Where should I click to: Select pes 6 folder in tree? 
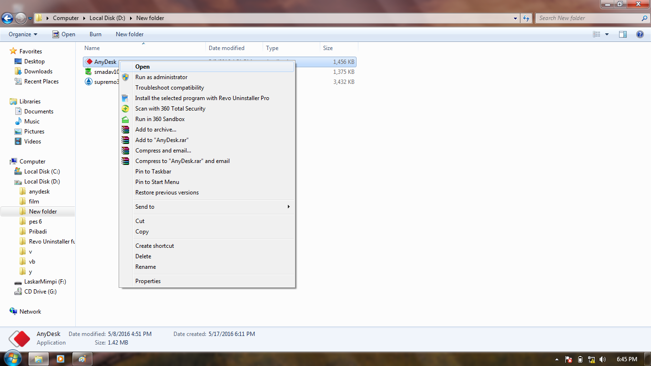click(35, 222)
